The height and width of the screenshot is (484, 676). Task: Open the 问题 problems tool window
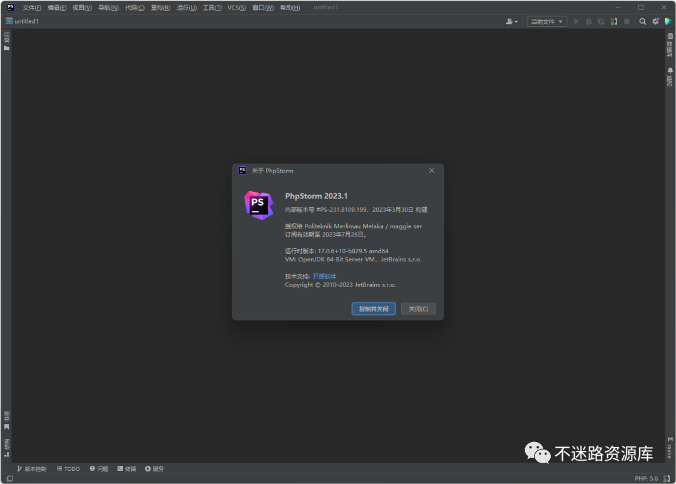[x=99, y=469]
